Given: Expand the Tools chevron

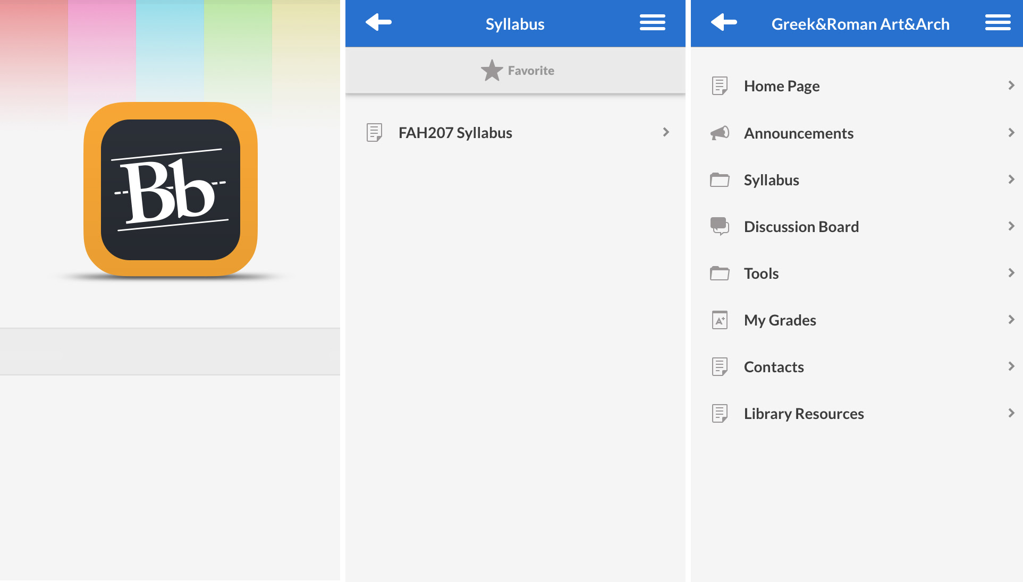Looking at the screenshot, I should [1011, 273].
